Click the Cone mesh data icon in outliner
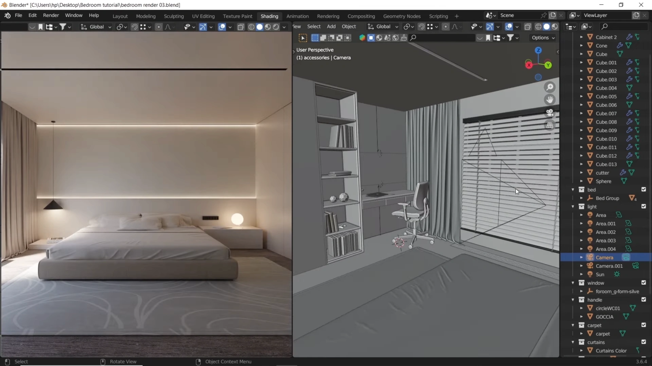Screen dimensions: 652x366 click(628, 46)
